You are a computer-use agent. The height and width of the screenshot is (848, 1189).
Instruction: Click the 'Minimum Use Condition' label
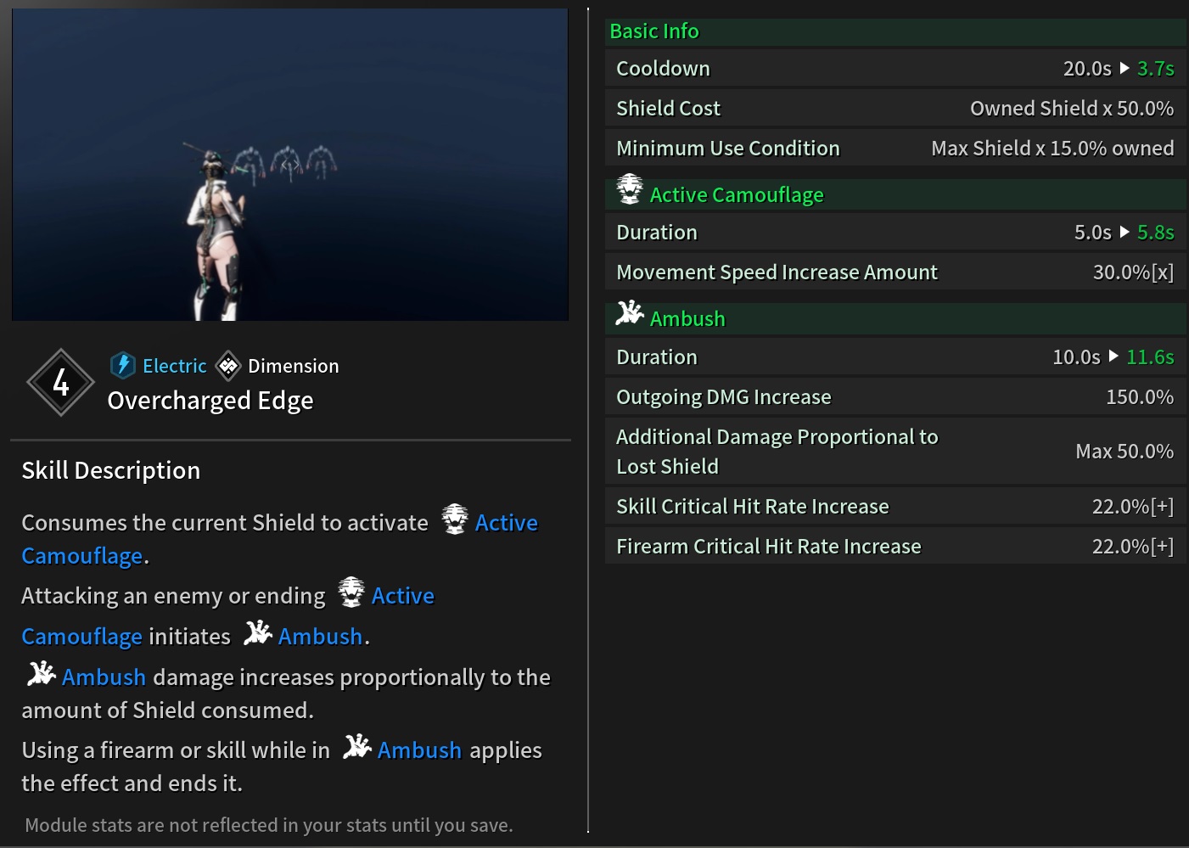(728, 149)
